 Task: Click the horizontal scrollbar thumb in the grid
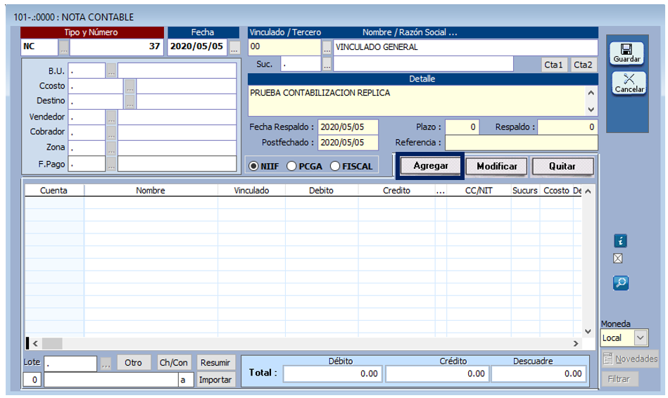tap(52, 344)
